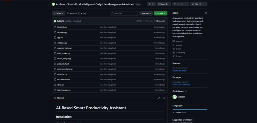This screenshot has width=257, height=123.
Task: Click the Watch button
Action: point(162,4)
